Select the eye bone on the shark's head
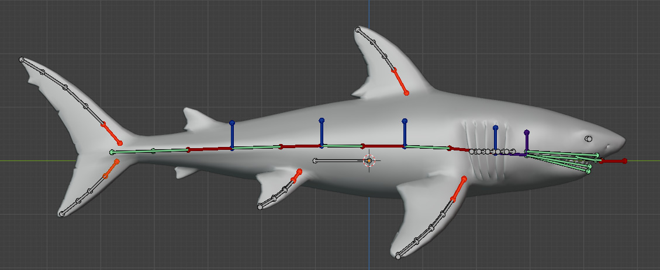The height and width of the screenshot is (270, 660). (x=589, y=139)
